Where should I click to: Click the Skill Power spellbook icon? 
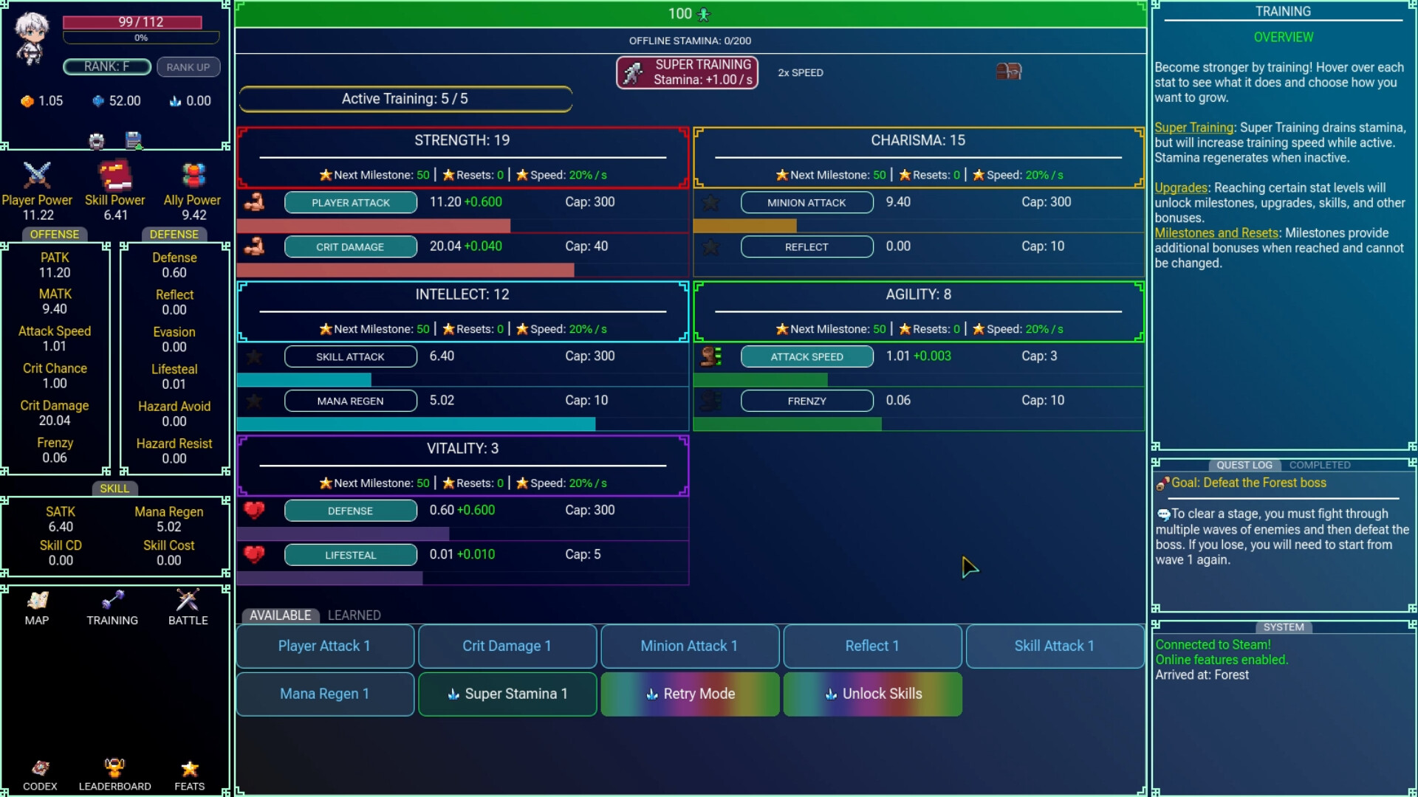[115, 177]
